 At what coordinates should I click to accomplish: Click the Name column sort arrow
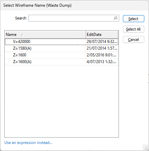pyautogui.click(x=22, y=35)
